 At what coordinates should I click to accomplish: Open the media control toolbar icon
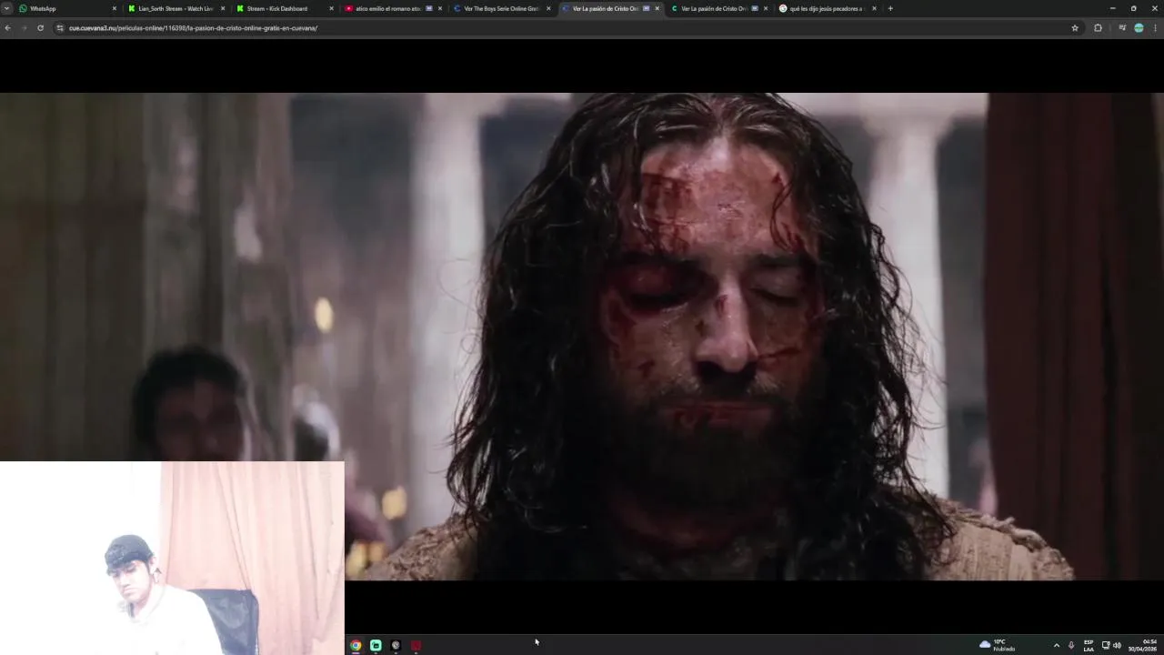1122,28
